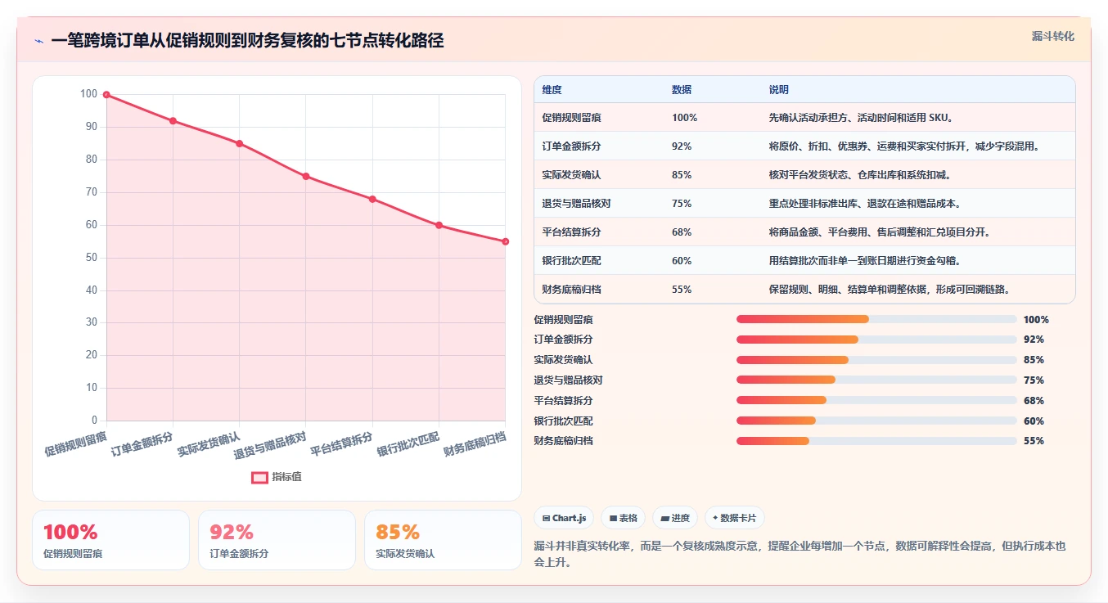Image resolution: width=1108 pixels, height=603 pixels.
Task: Click the description starting 保留规则、明细
Action: [x=890, y=290]
